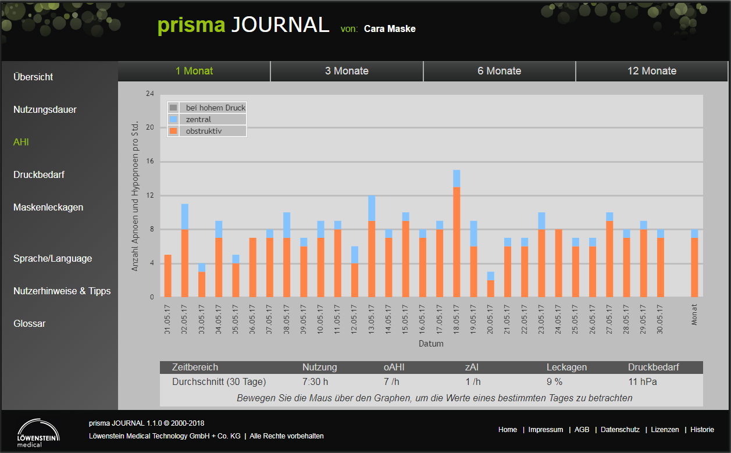Click the orange 'obstruktiv' legend swatch
This screenshot has height=453, width=731.
pyautogui.click(x=173, y=131)
